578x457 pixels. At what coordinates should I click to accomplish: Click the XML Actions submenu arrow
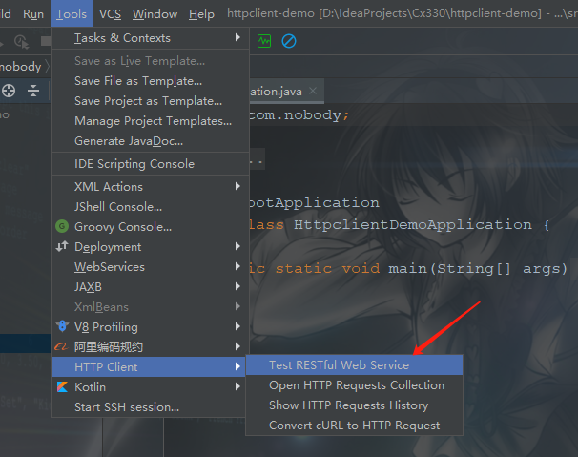237,186
